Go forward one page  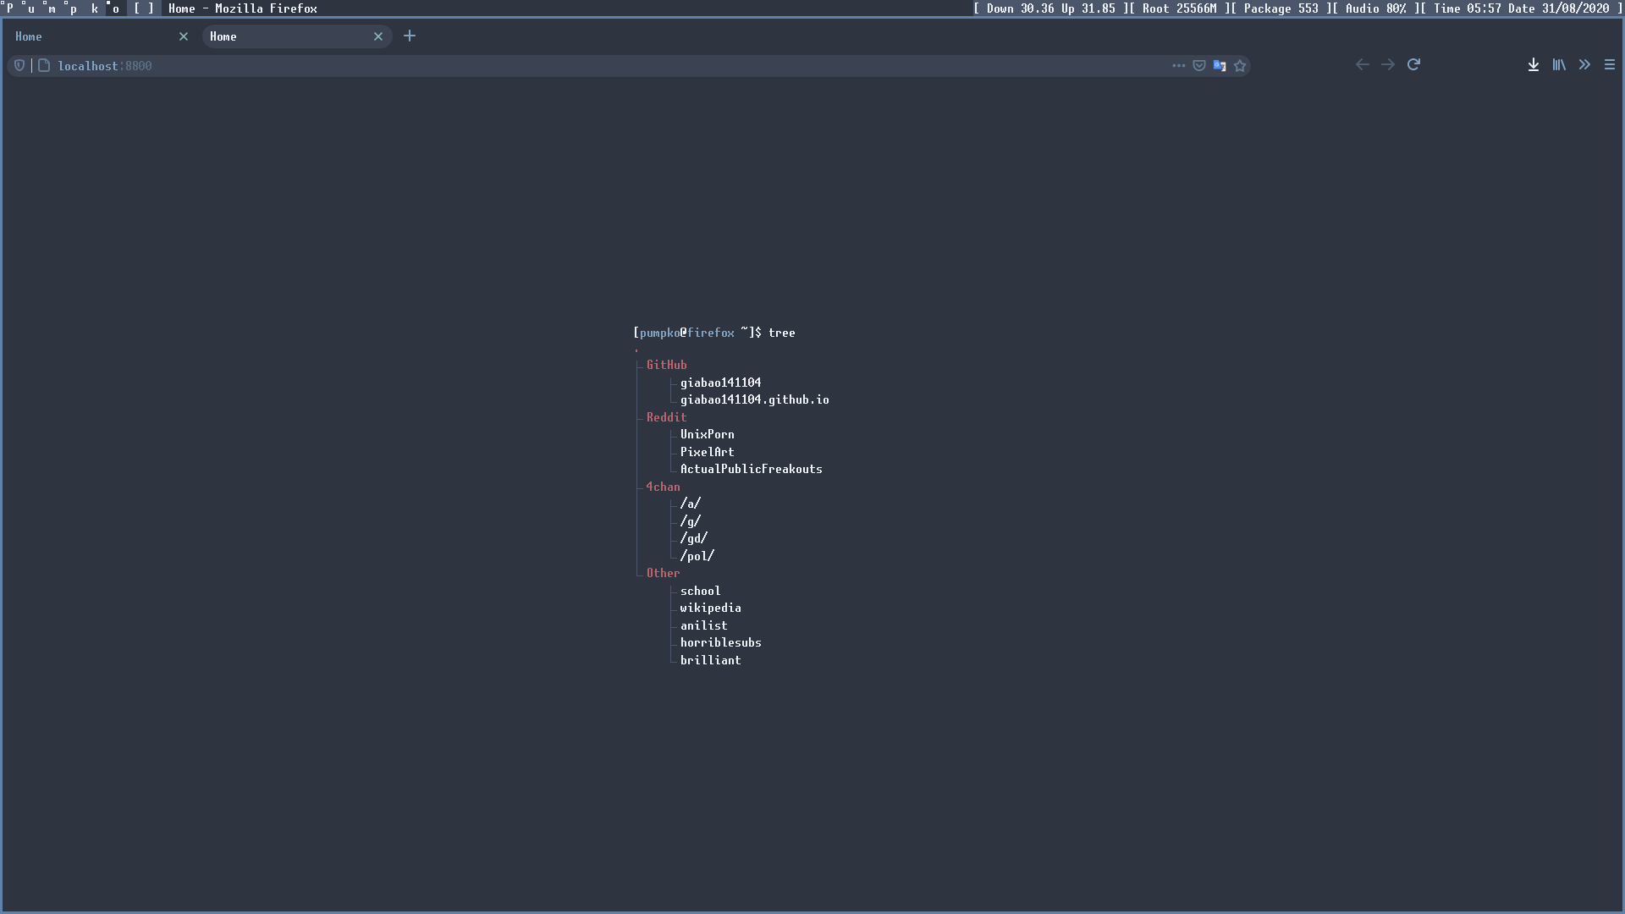[1388, 64]
